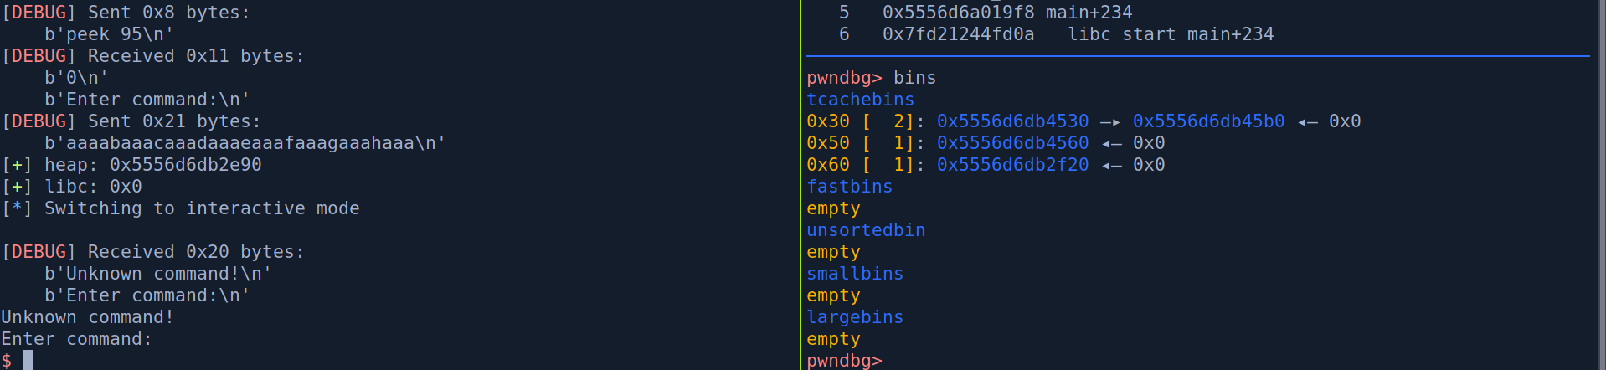1606x370 pixels.
Task: Click the 'libc: 0x0' output line
Action: pos(92,187)
